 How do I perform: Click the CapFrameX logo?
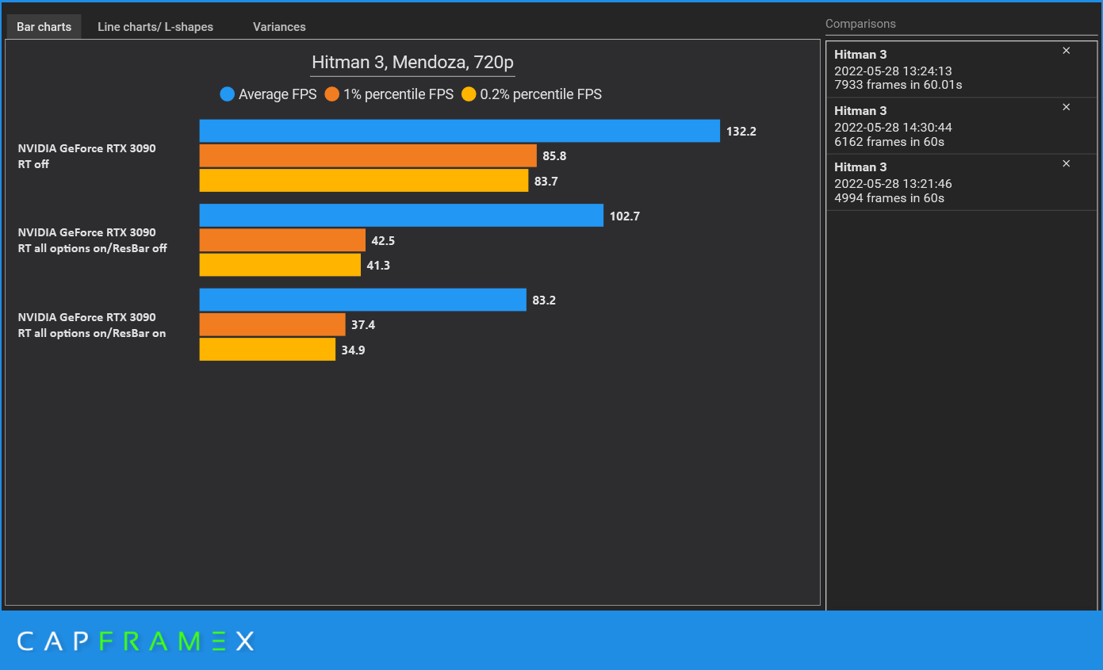tap(136, 641)
